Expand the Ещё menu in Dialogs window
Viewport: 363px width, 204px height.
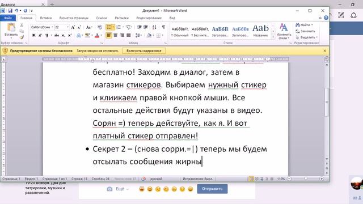(x=122, y=189)
